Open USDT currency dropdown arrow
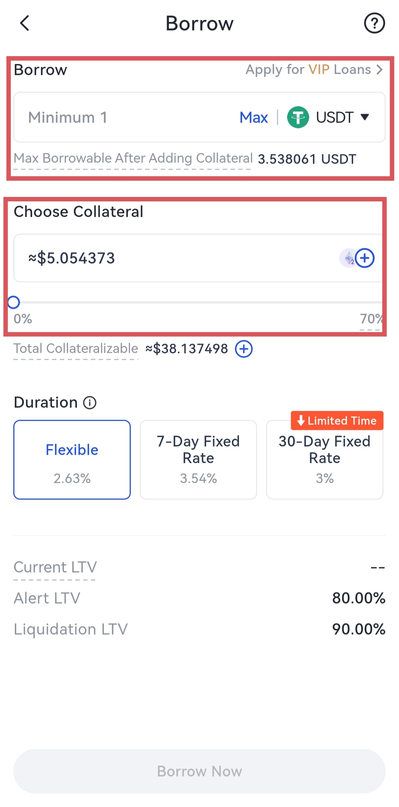Screen dimensions: 399x807 [365, 118]
